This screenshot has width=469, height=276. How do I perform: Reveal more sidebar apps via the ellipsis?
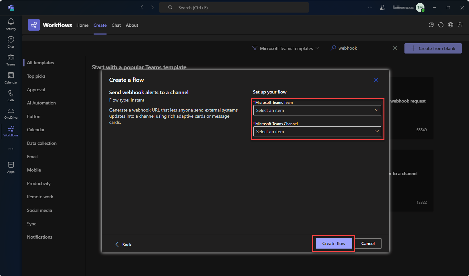(11, 149)
